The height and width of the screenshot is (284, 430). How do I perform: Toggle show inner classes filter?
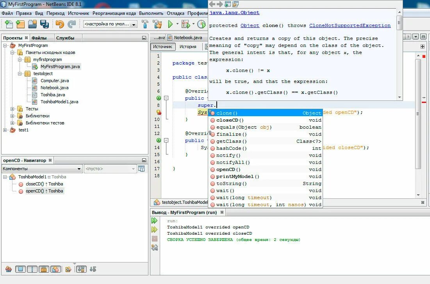click(x=55, y=269)
